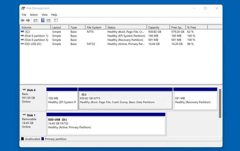The width and height of the screenshot is (240, 151).
Task: Open the View menu
Action: (x=44, y=15)
